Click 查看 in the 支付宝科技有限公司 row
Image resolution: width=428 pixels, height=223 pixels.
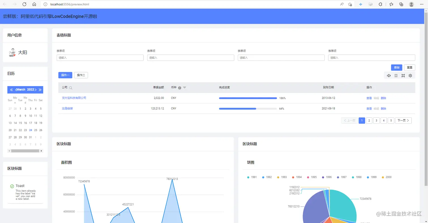tap(369, 98)
